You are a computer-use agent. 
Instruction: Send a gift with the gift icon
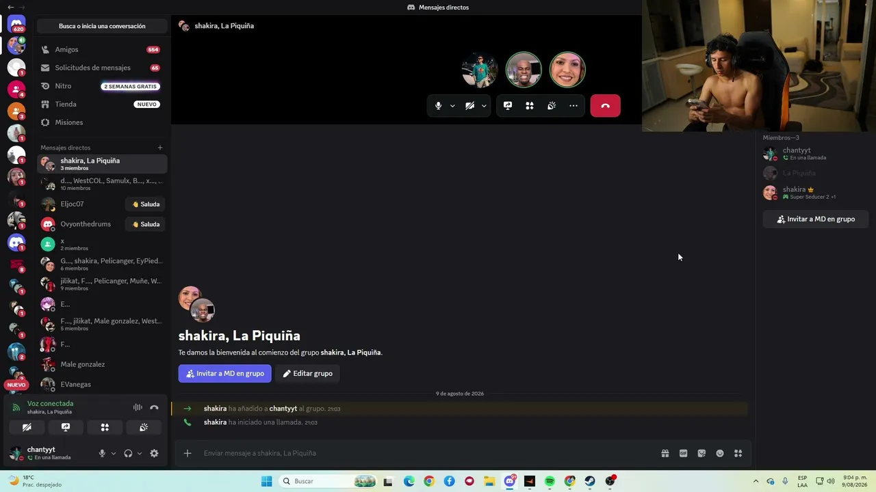click(x=665, y=453)
